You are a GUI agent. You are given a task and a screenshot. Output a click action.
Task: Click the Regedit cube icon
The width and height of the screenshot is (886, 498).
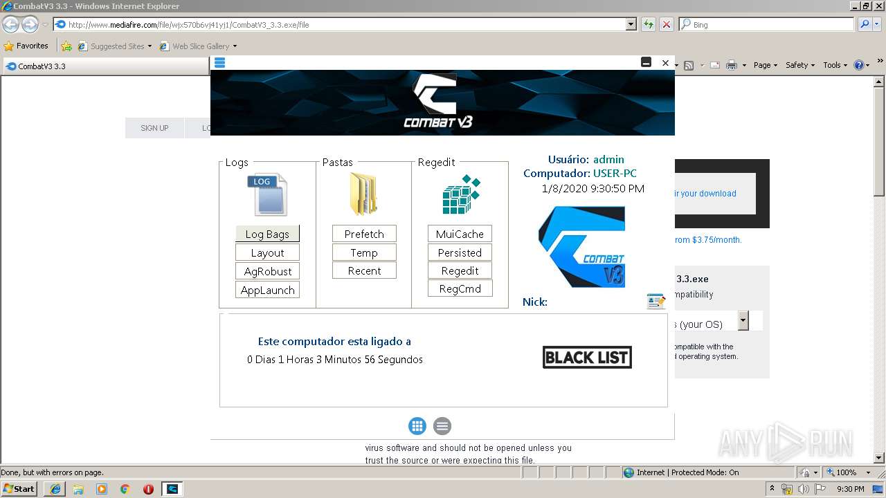pos(461,194)
